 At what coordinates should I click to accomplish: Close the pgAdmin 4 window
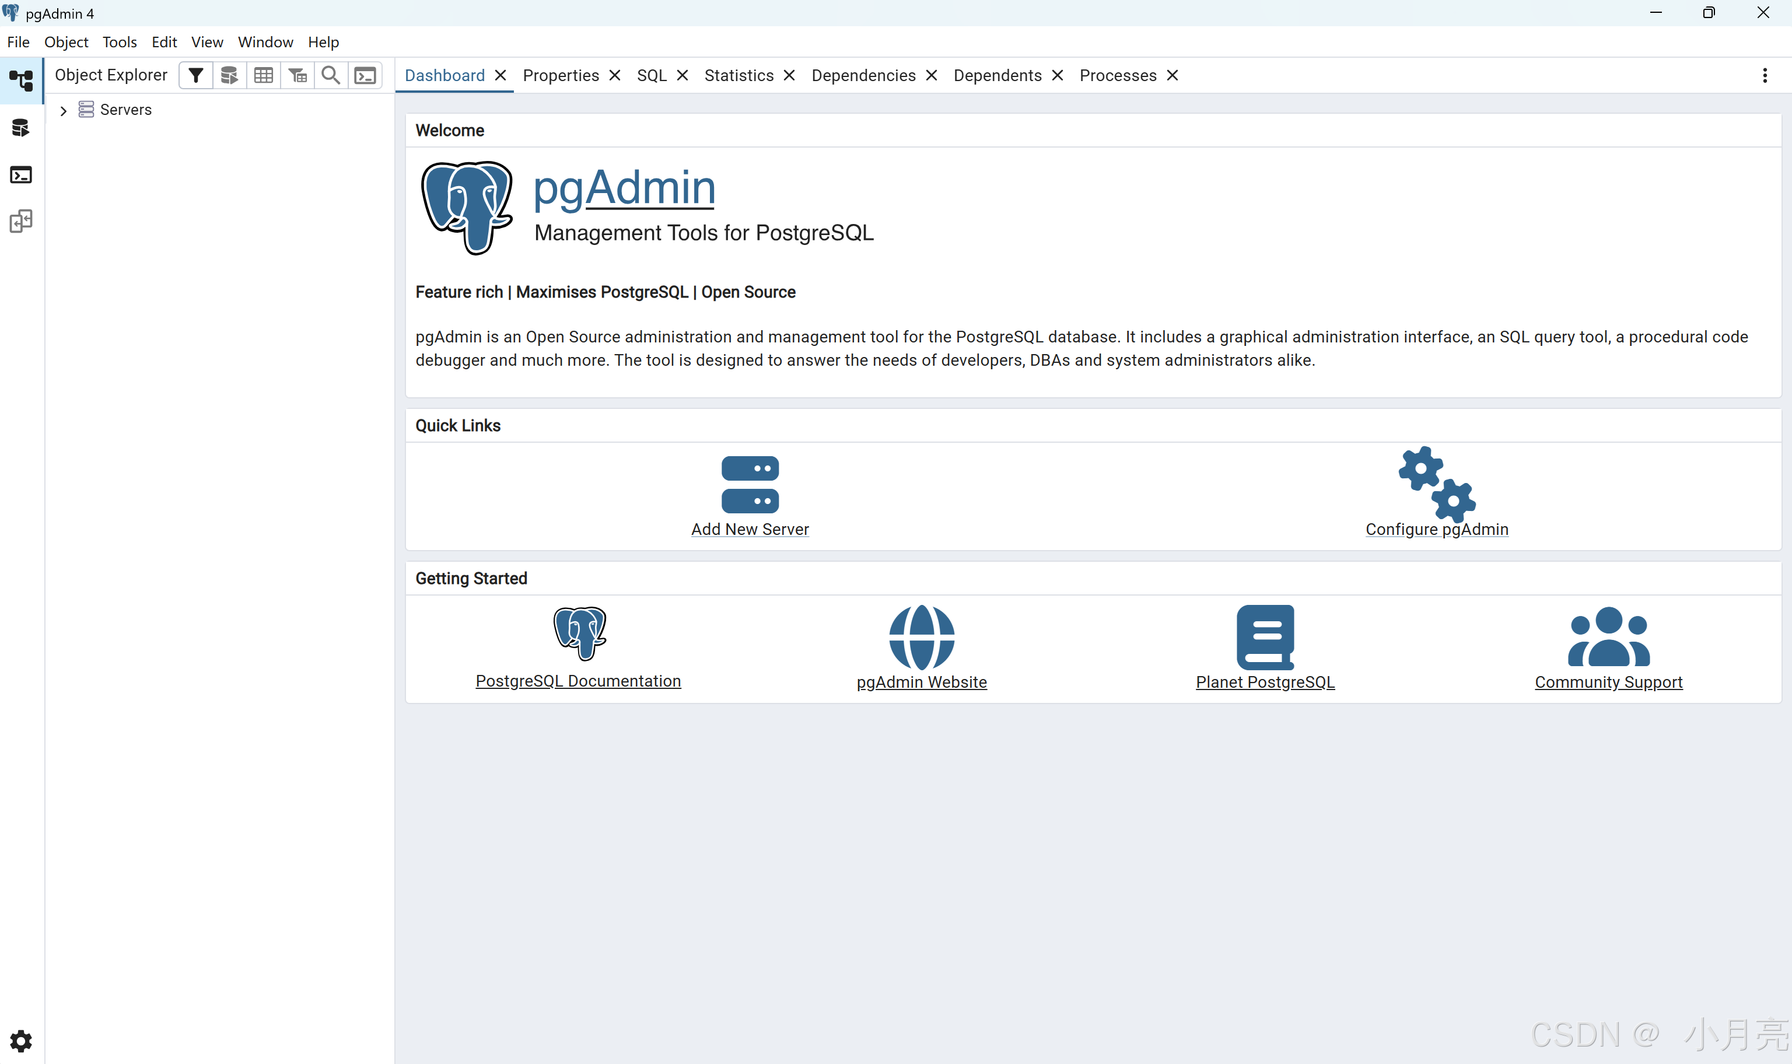point(1763,13)
